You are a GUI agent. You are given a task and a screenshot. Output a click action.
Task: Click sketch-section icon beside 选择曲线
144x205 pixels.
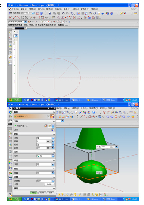point(48,116)
